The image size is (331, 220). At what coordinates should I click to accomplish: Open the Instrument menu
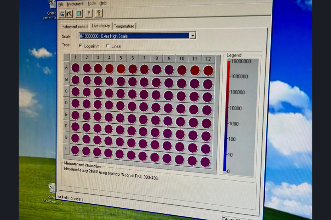75,4
